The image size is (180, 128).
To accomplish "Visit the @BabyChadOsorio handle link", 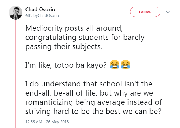I will (42, 16).
